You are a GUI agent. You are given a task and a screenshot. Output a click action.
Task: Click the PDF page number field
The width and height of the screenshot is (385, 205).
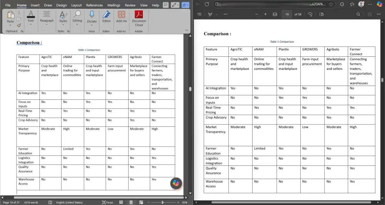click(x=287, y=14)
